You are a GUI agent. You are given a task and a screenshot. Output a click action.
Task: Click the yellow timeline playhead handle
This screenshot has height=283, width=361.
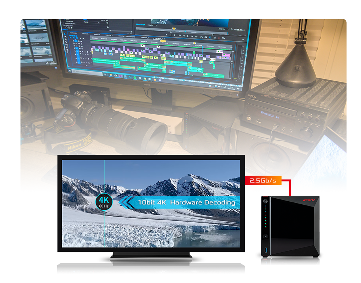[x=163, y=41]
